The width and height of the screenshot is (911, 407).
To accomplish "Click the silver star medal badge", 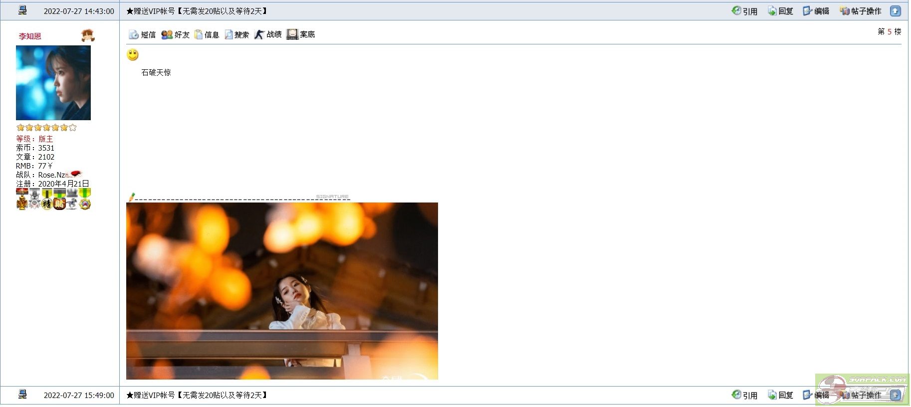I will point(34,199).
